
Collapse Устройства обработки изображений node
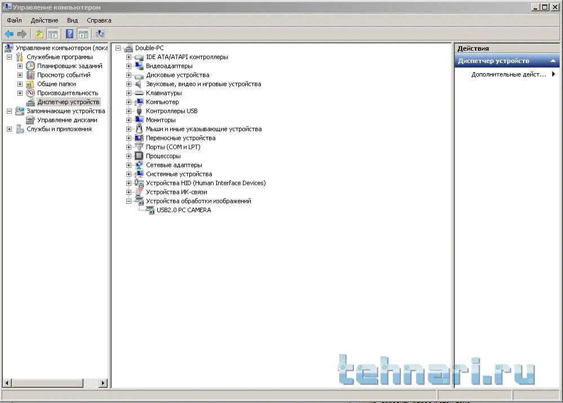coord(128,201)
